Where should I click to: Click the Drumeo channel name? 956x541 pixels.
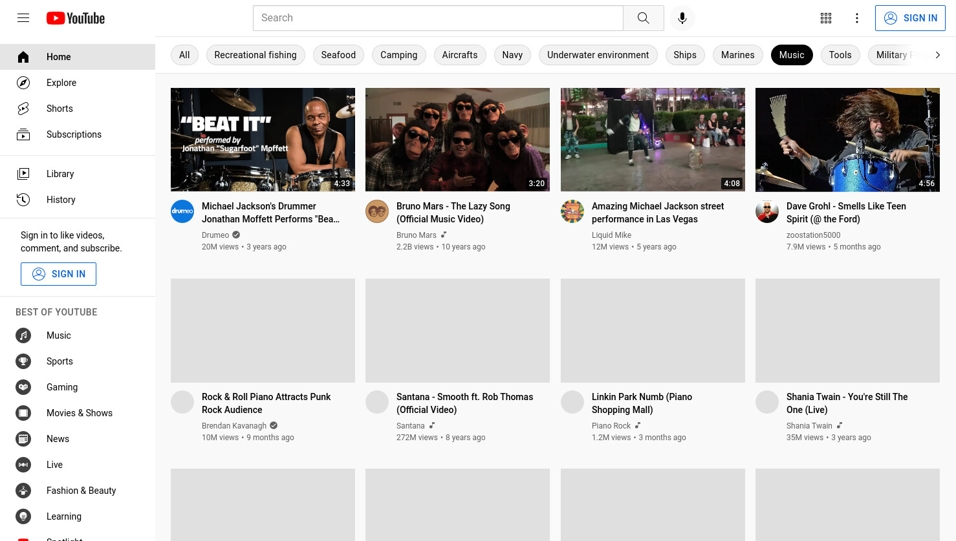pos(215,235)
